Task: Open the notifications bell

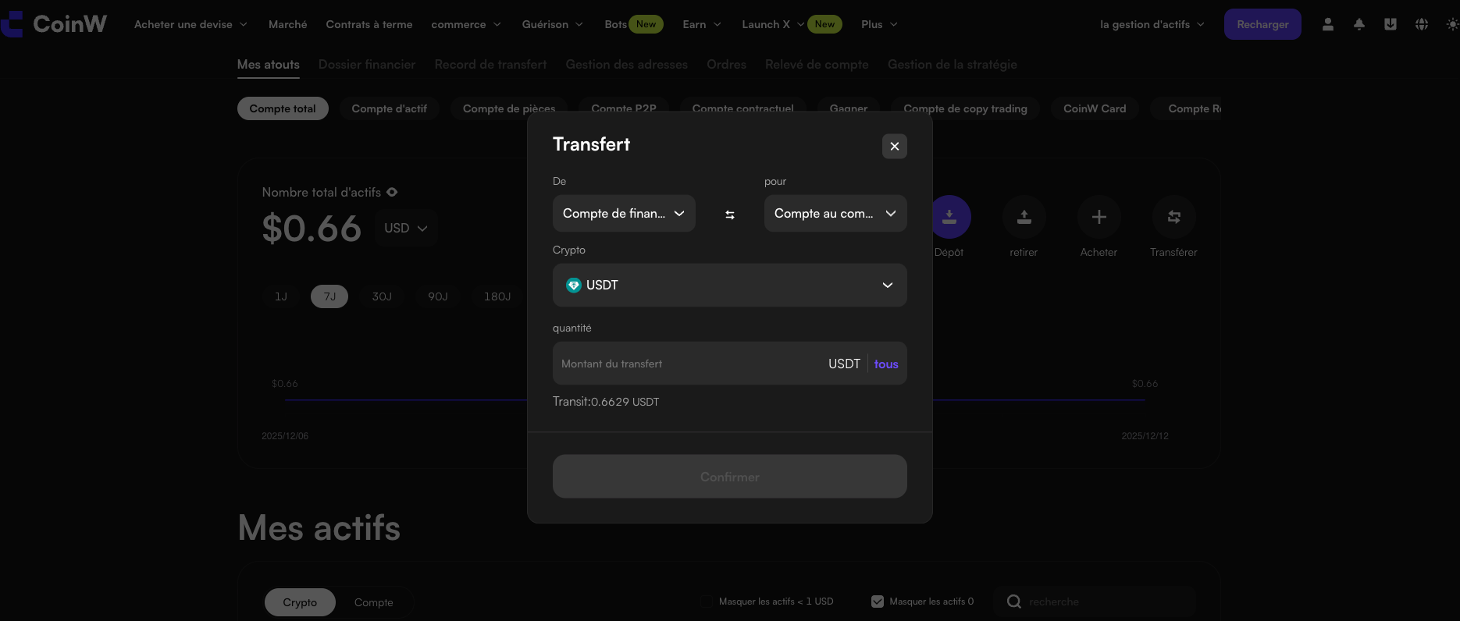Action: (x=1359, y=24)
